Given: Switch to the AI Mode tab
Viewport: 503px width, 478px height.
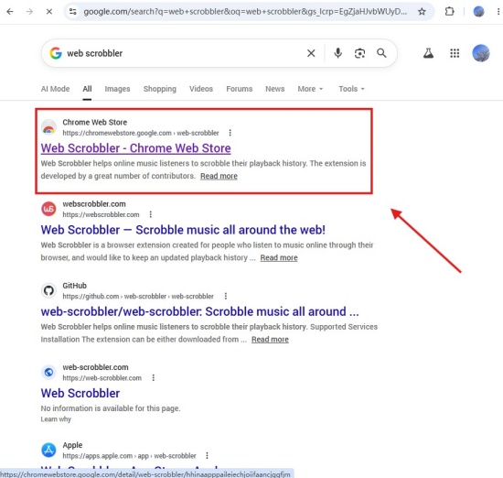Looking at the screenshot, I should 55,89.
